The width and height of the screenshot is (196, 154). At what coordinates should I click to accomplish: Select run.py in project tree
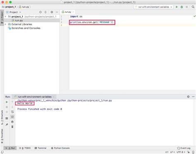tap(19, 21)
